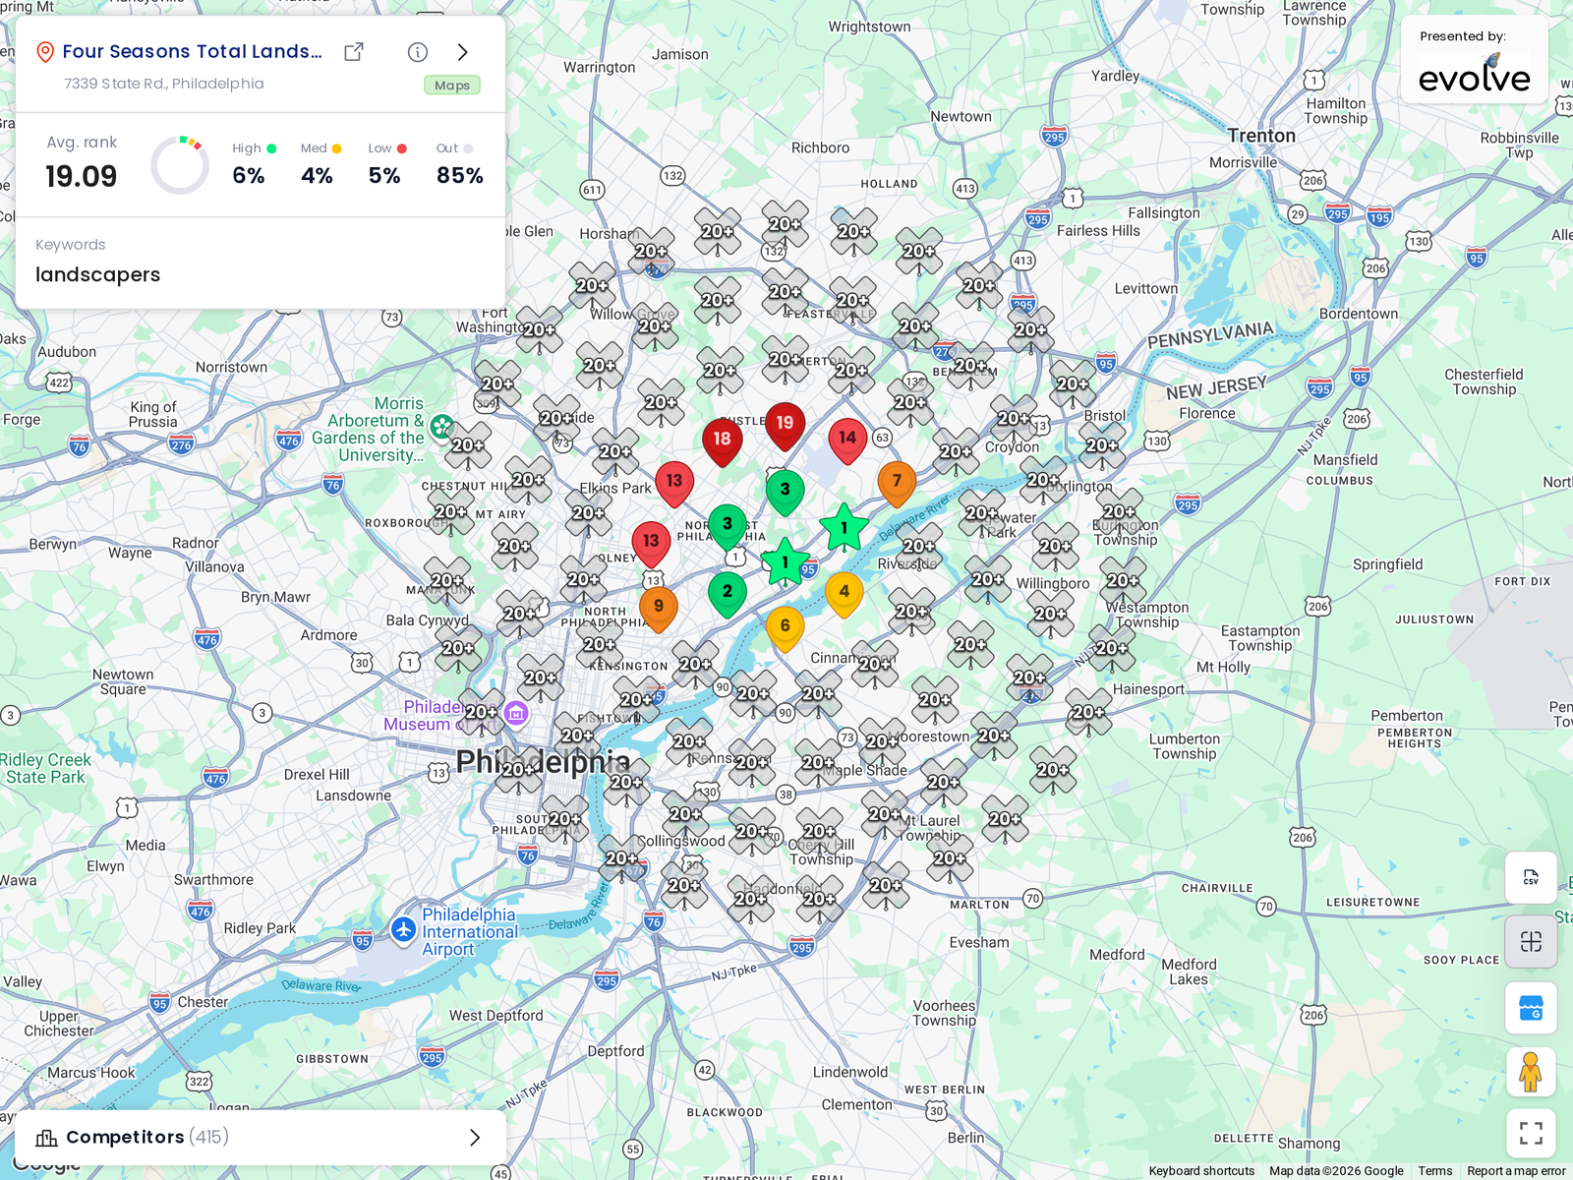Show info for Four Seasons Total Landscaping
The height and width of the screenshot is (1180, 1573).
click(x=418, y=52)
